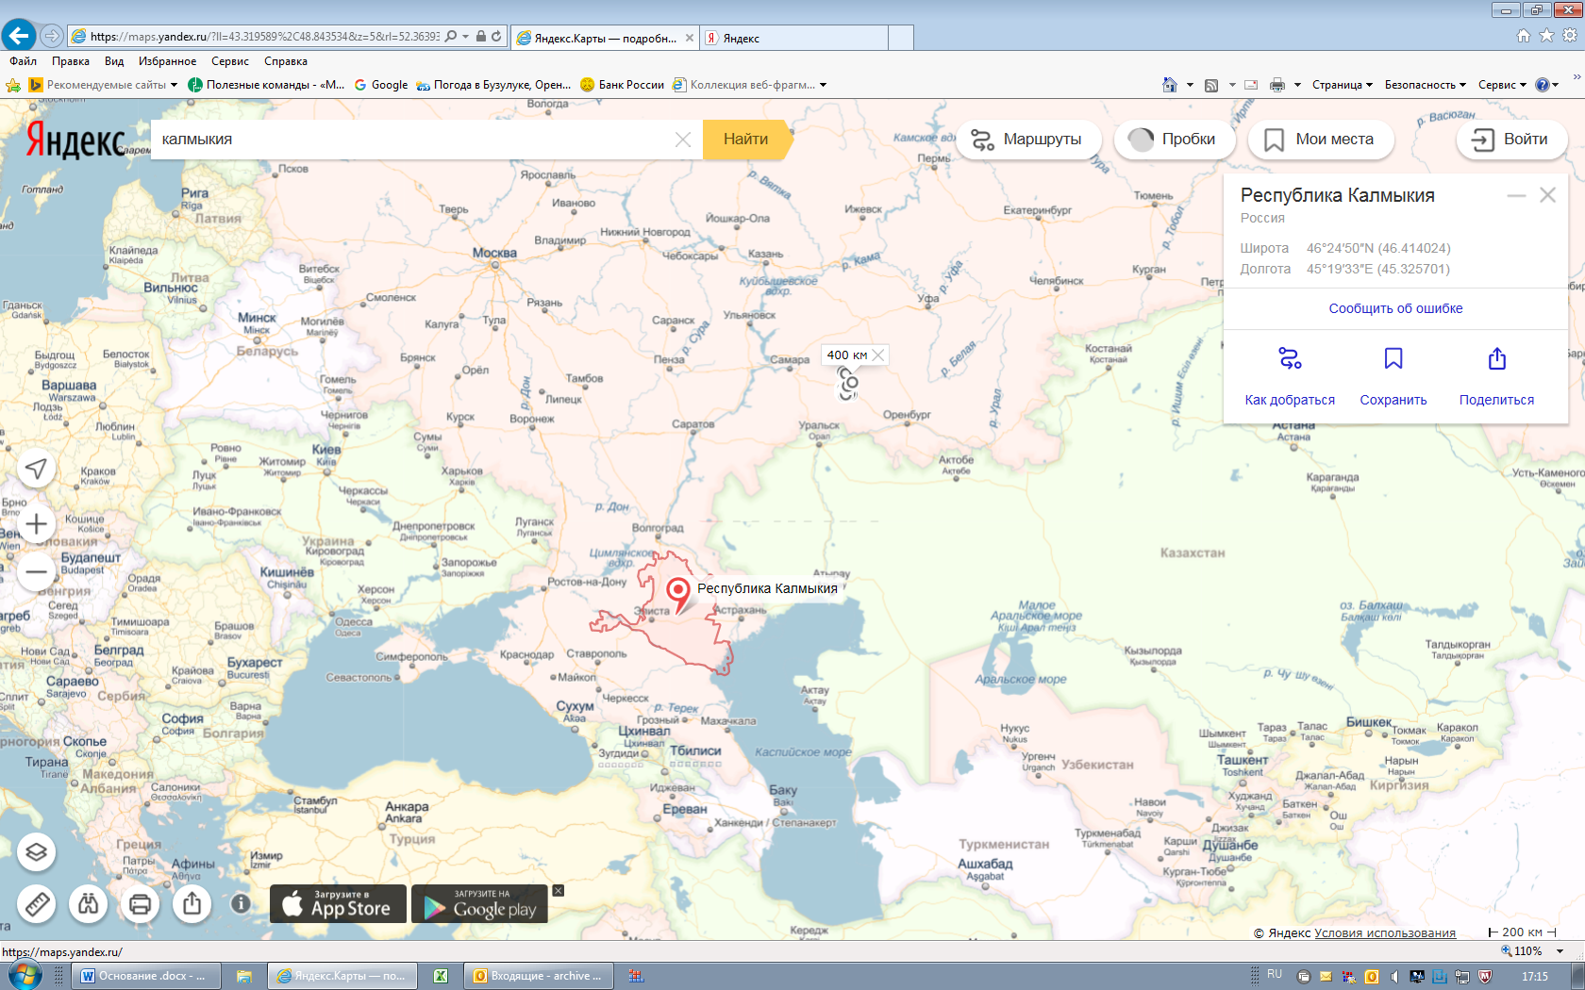This screenshot has width=1585, height=990.
Task: Click the browser URL address field
Action: (x=264, y=37)
